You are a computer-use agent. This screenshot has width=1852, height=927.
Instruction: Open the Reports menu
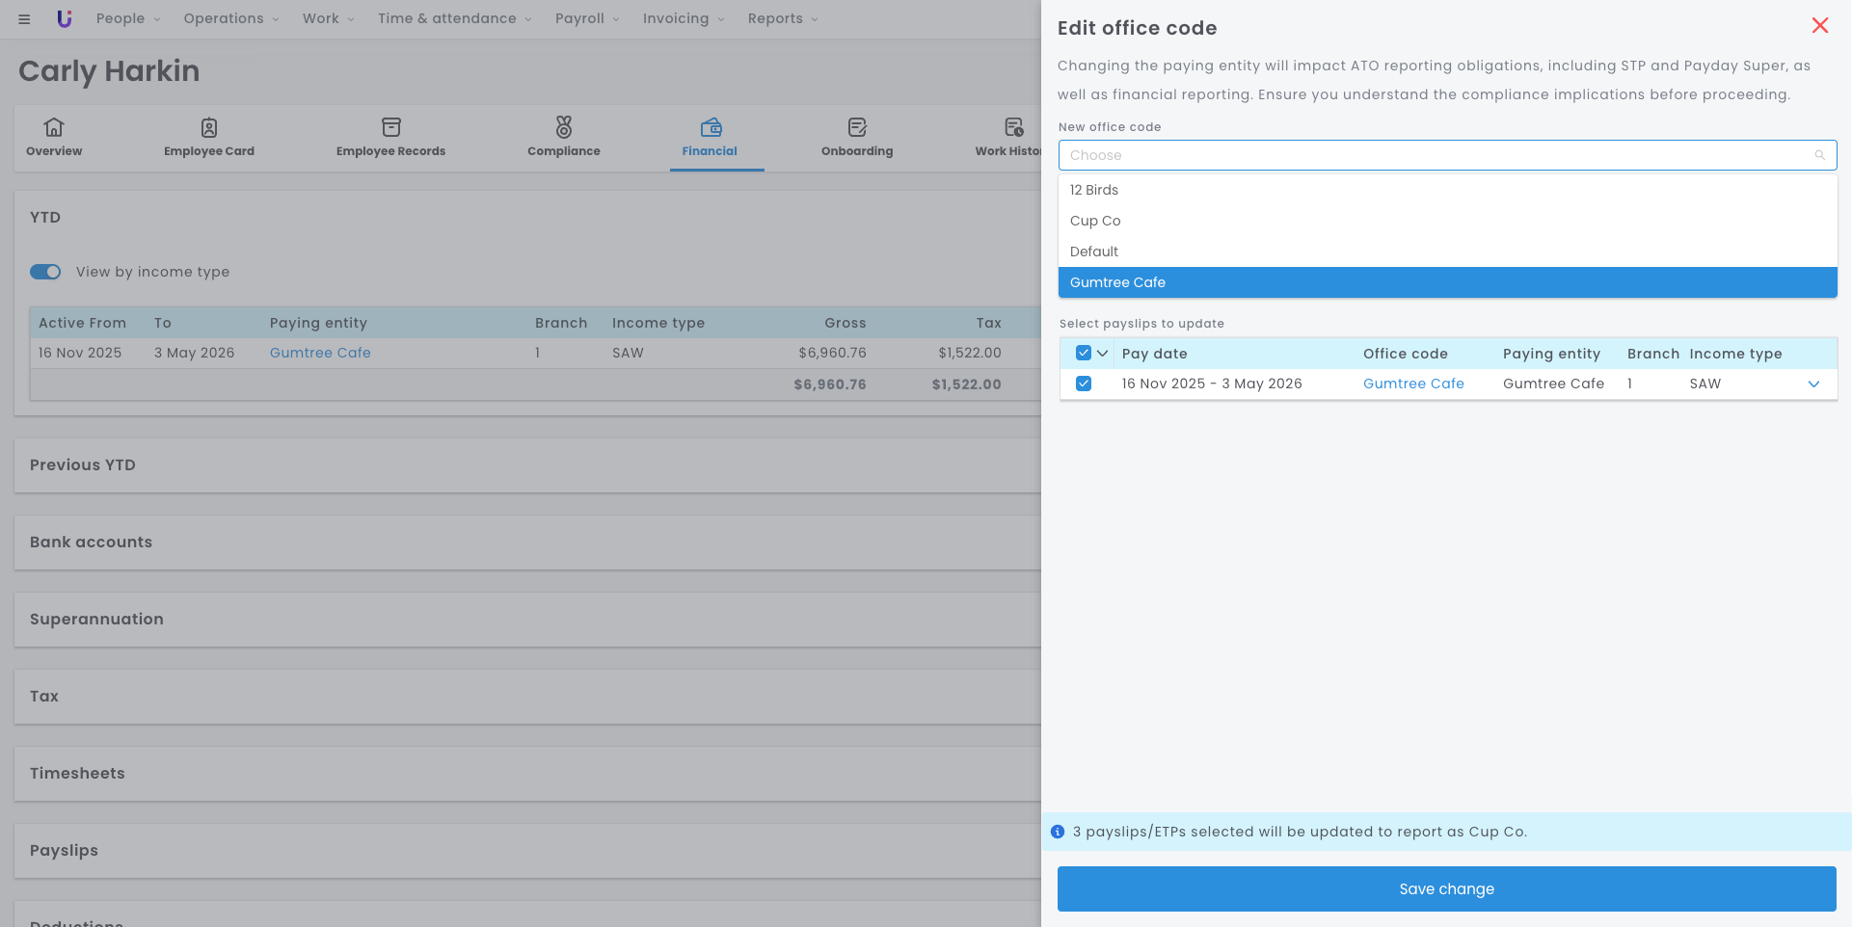[783, 18]
